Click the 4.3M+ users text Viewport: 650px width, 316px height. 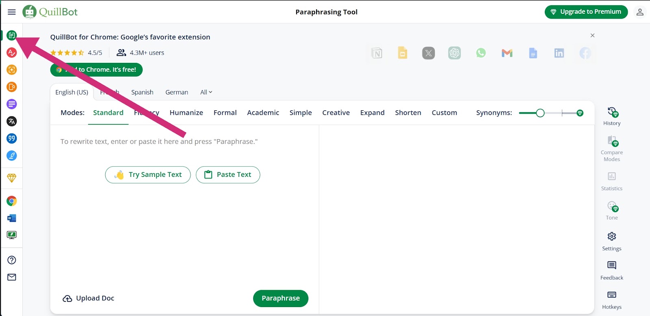(140, 53)
